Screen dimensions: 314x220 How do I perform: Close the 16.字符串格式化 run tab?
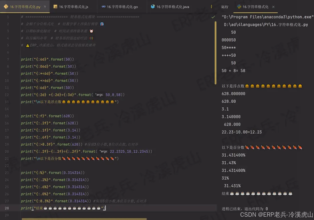point(273,7)
